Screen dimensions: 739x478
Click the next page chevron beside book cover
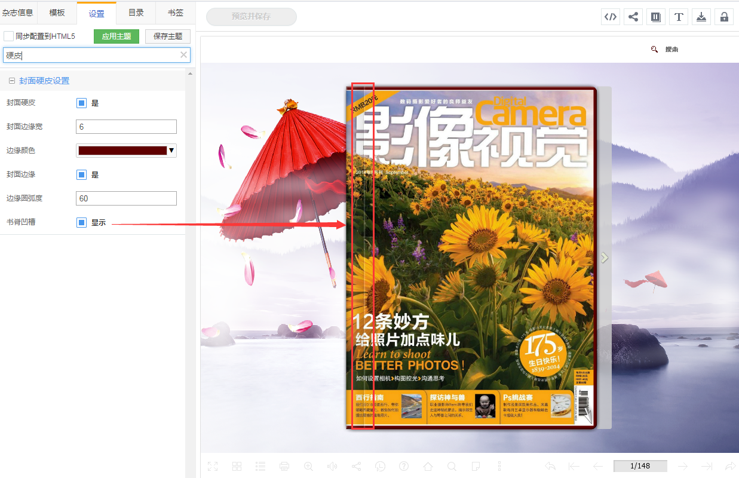coord(605,258)
